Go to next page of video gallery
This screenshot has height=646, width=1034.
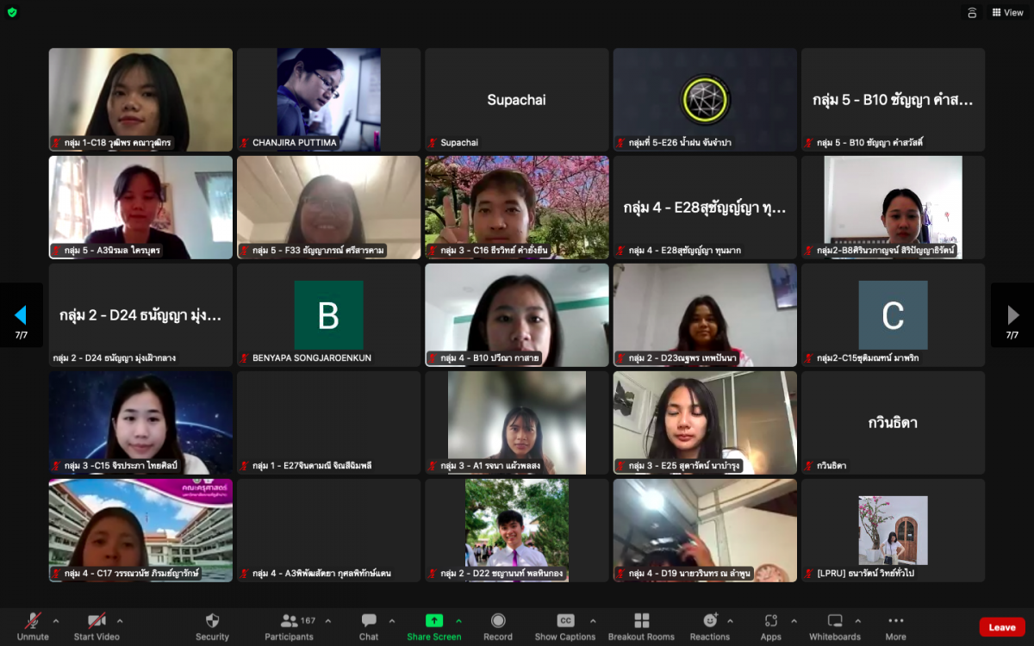point(1012,315)
